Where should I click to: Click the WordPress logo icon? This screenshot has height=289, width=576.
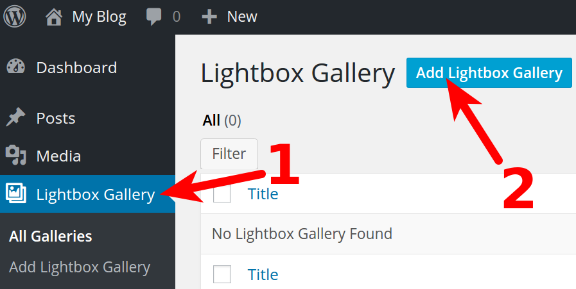click(x=15, y=17)
